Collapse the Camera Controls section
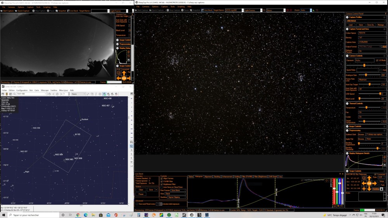The image size is (388, 218). click(x=347, y=56)
